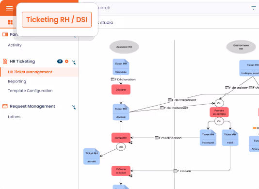Open the Activity menu item
Screen dimensions: 259x189
15,45
